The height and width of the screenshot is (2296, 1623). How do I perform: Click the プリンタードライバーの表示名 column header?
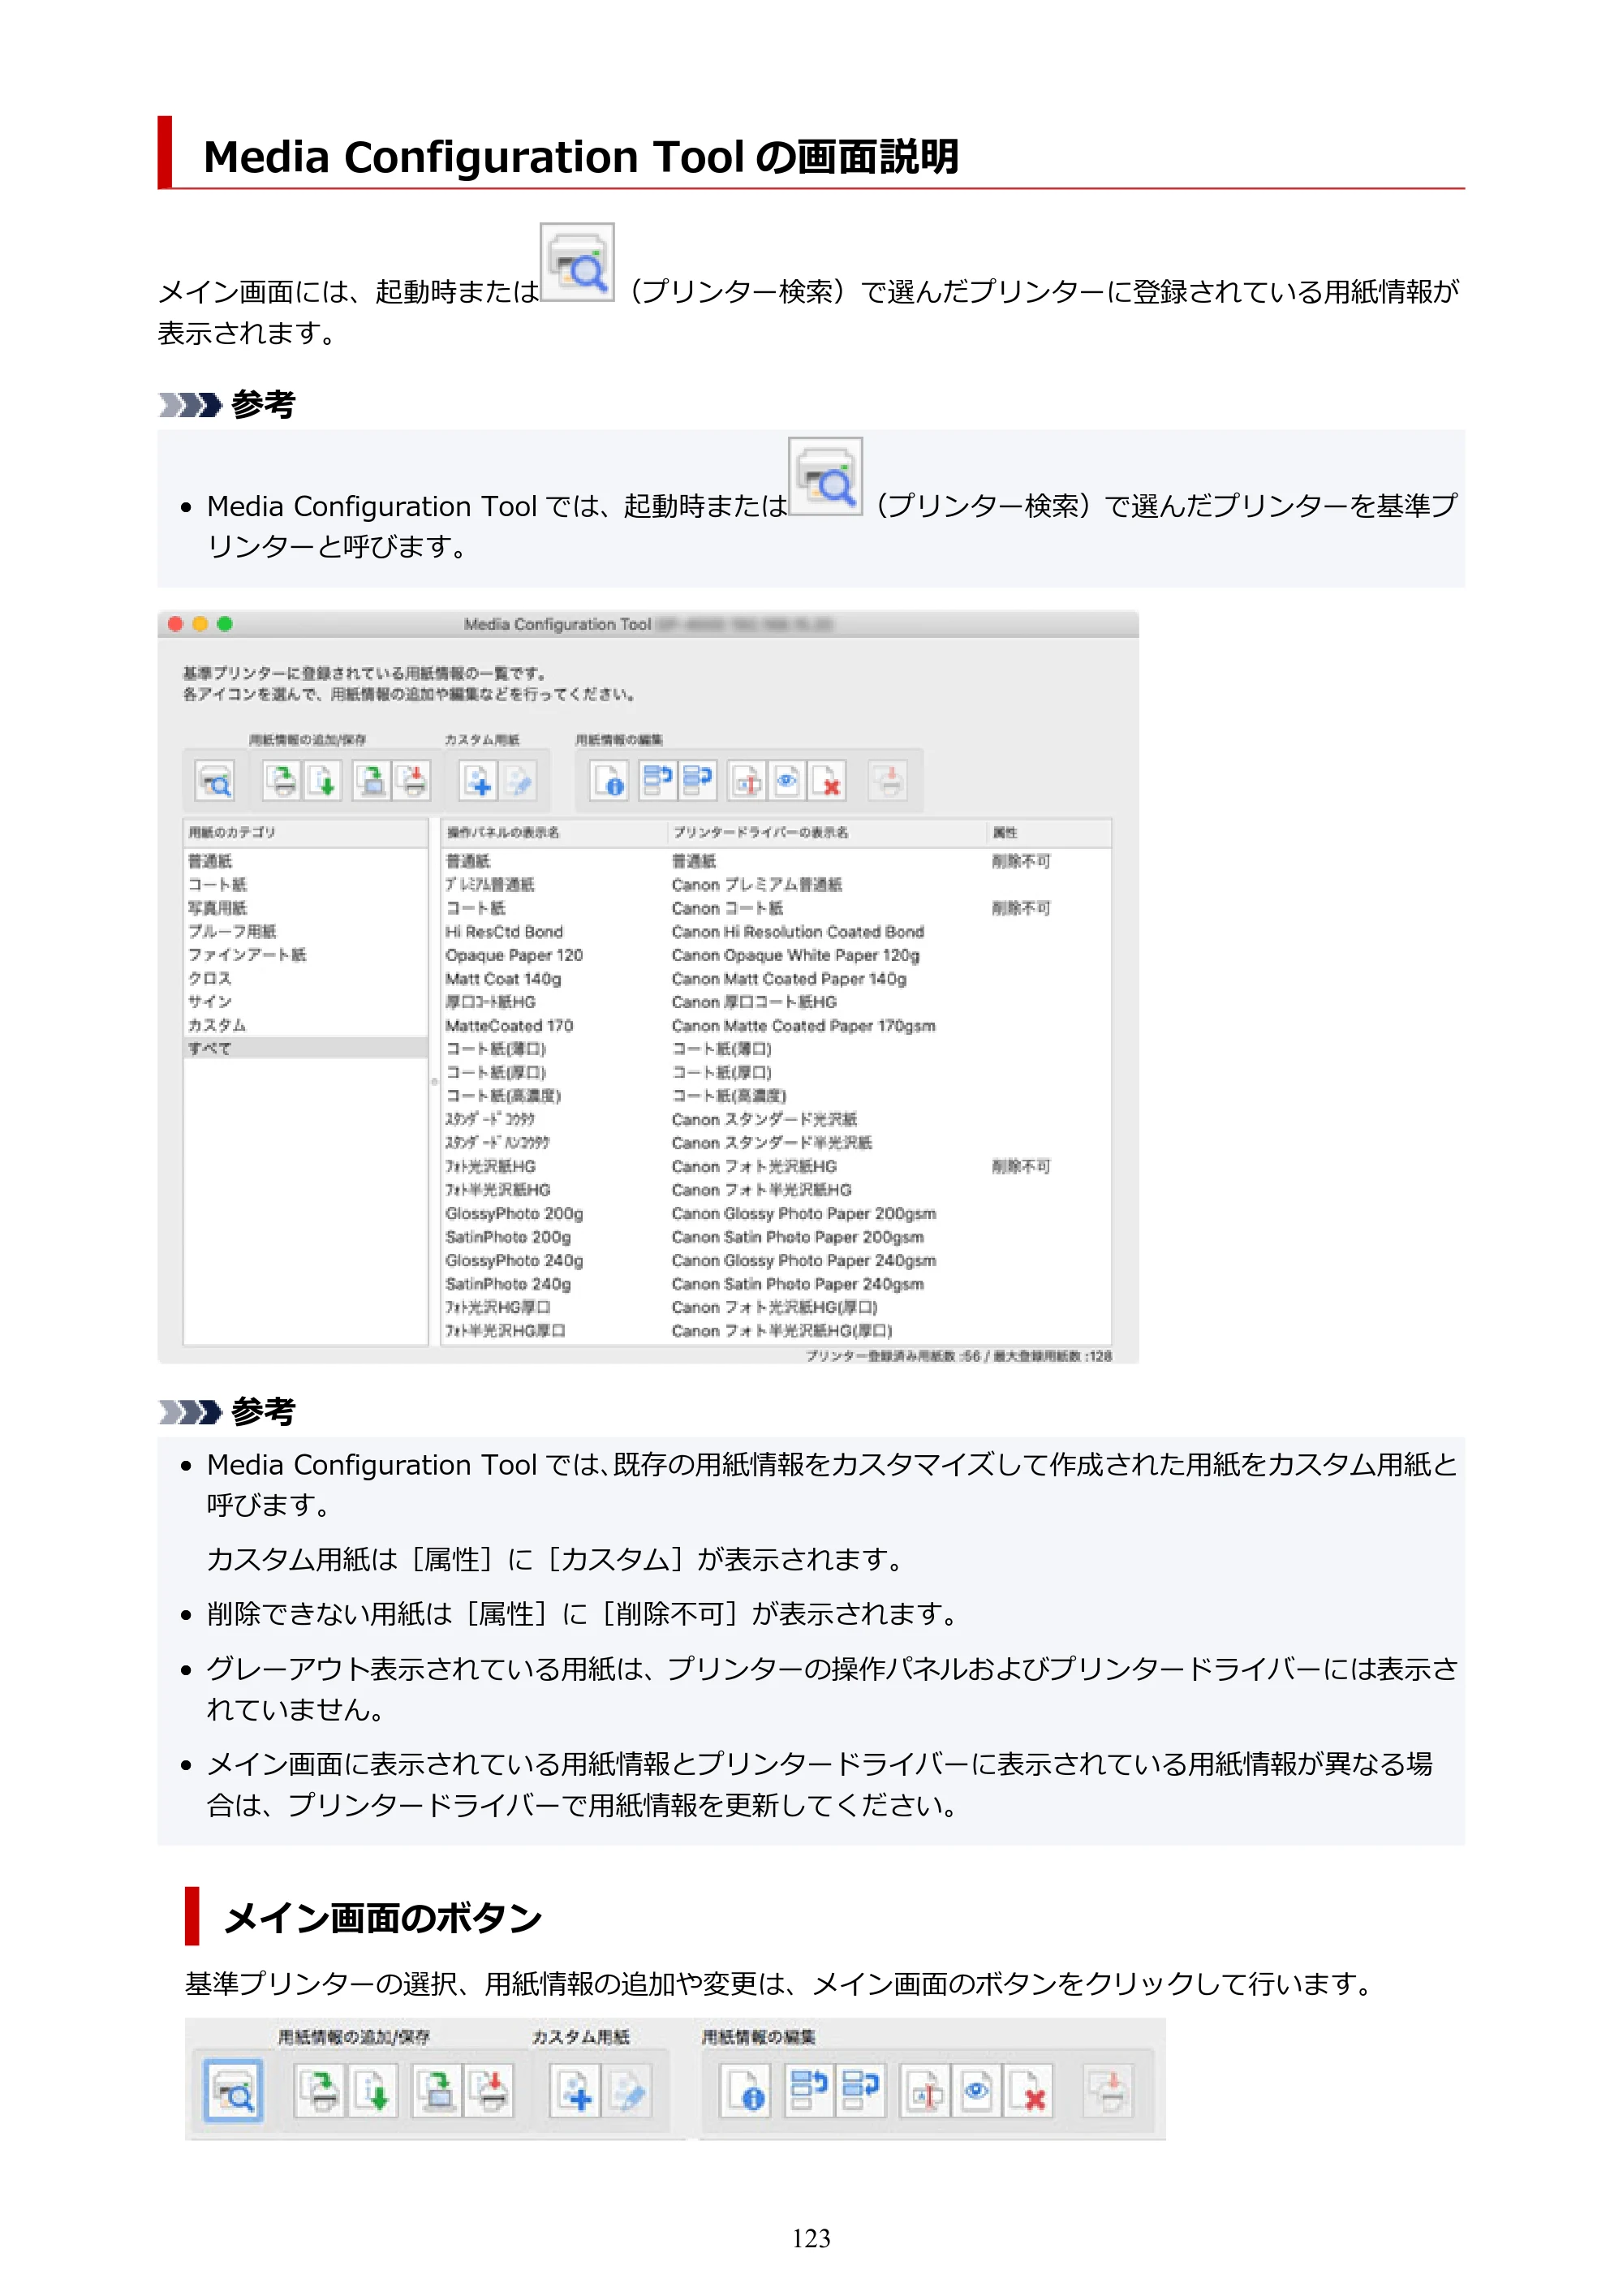[827, 832]
